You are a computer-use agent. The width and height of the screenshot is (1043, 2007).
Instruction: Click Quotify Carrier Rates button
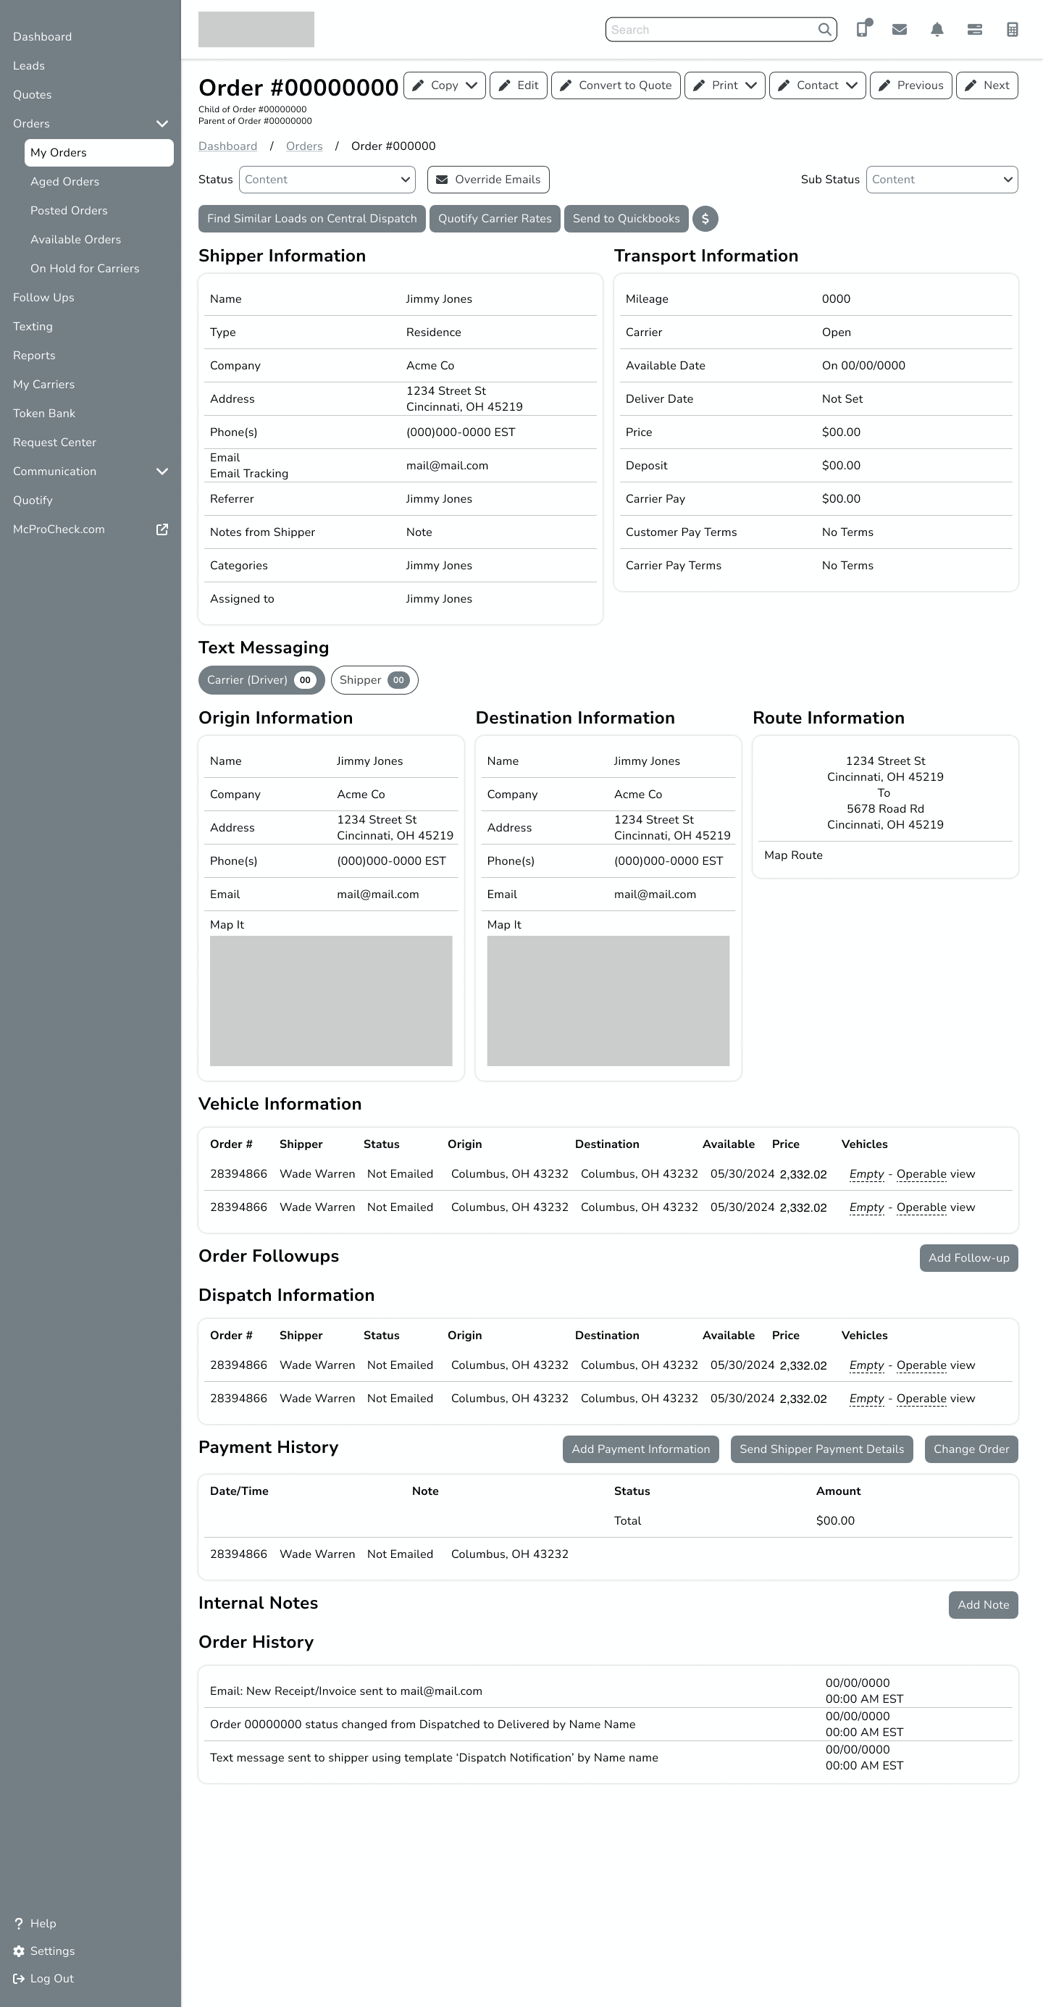pyautogui.click(x=495, y=219)
